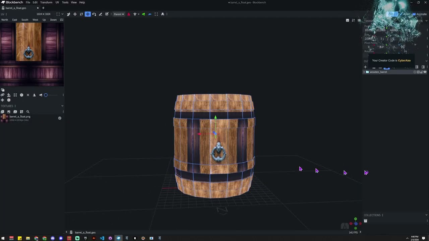Select barrel_a_float.png texture entry

(32, 118)
